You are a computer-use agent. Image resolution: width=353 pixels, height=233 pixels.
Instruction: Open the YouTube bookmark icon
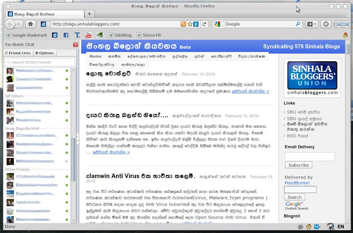pos(89,35)
